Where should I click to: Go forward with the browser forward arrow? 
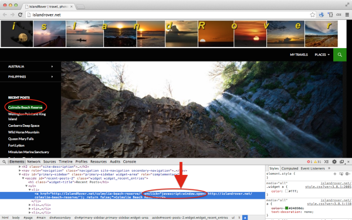(x=12, y=15)
